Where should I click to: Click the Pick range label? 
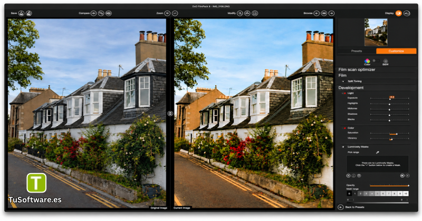[353, 152]
